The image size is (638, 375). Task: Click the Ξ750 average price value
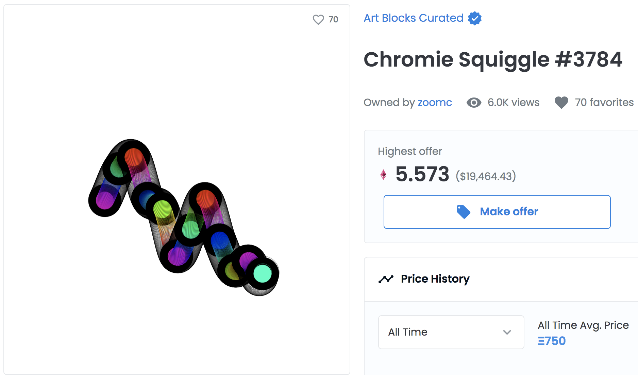pyautogui.click(x=552, y=341)
